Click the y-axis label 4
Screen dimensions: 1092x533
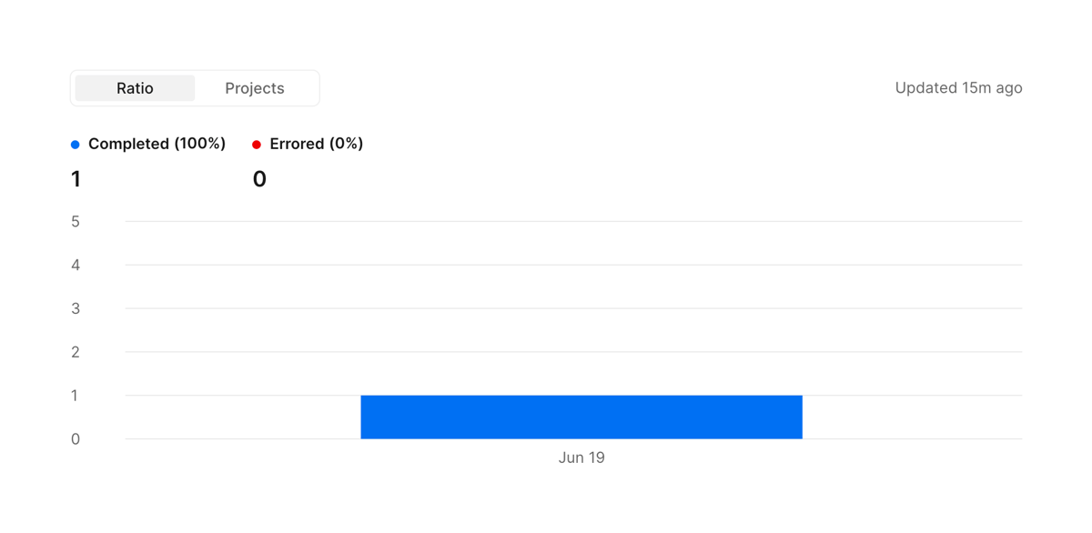click(76, 265)
